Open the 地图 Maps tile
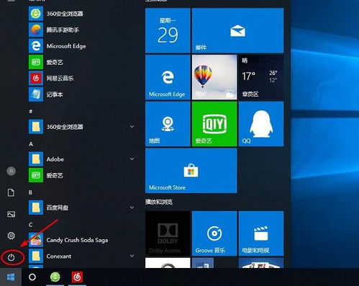Screen dimensions: 359x286 click(x=168, y=124)
